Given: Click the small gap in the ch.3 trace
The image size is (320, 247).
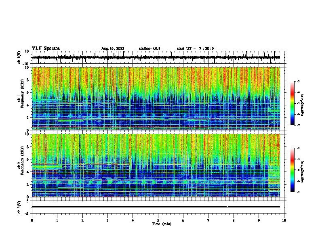Looking at the screenshot, I should (x=227, y=207).
